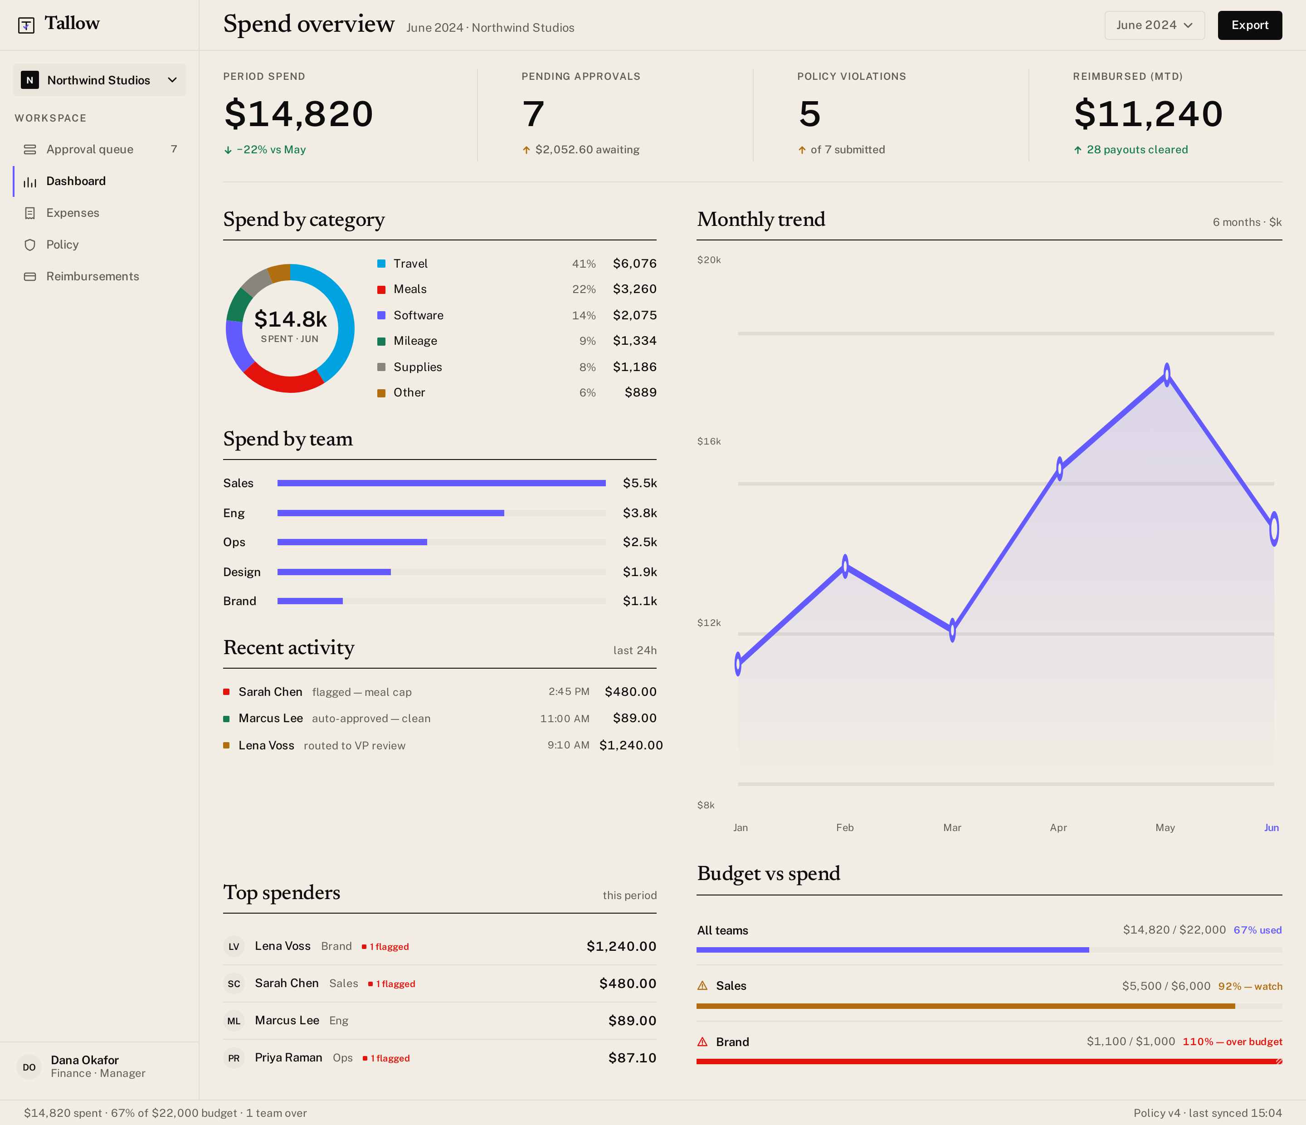Click the Travel blue legend swatch
The height and width of the screenshot is (1125, 1306).
(x=381, y=264)
